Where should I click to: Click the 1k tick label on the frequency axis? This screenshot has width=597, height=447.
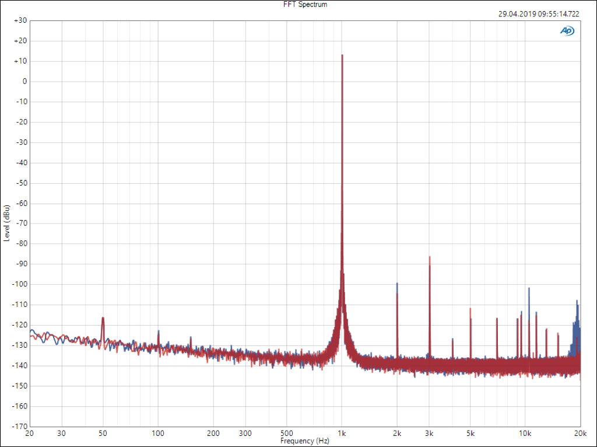(342, 434)
